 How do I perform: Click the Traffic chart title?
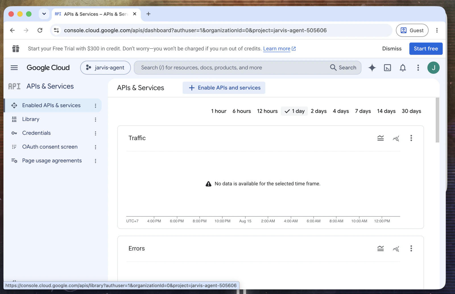click(x=137, y=138)
